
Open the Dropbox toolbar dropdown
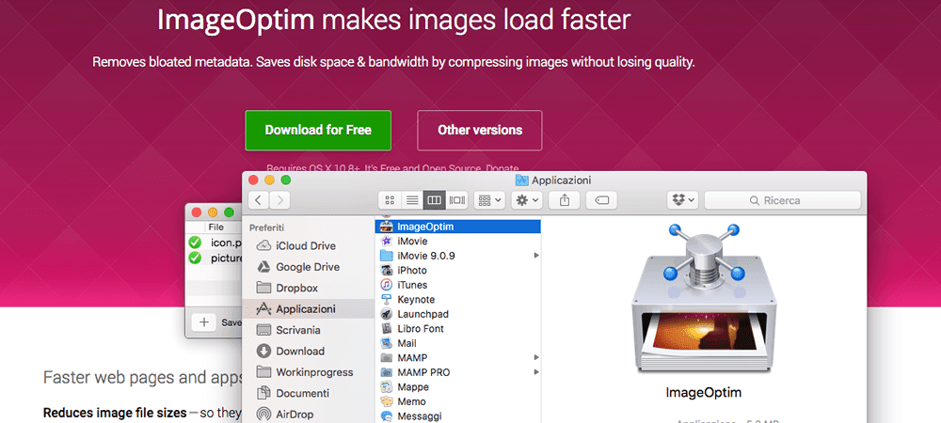point(683,200)
